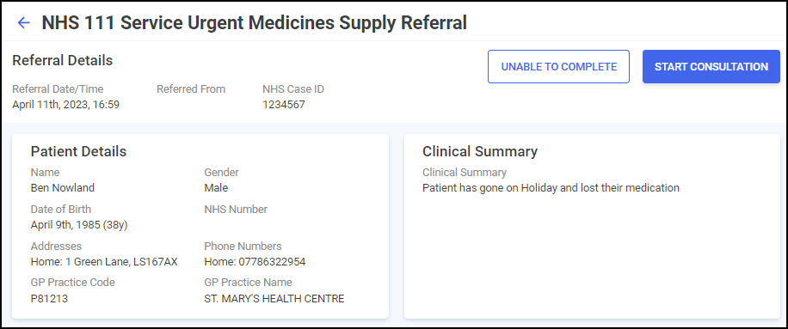
Task: Click the NHS Number label
Action: pos(236,209)
